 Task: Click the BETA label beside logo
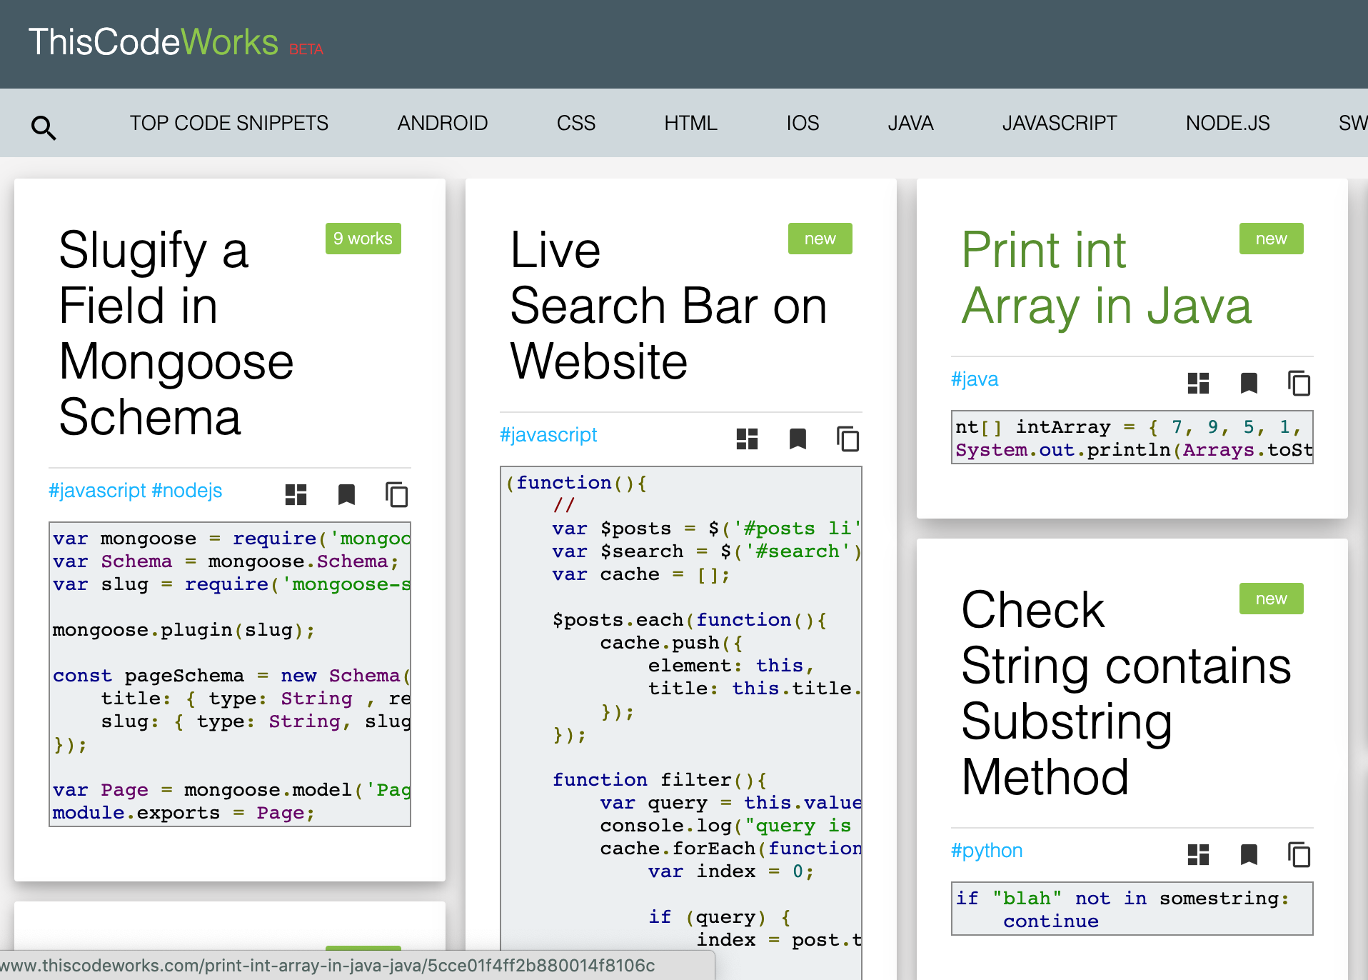[x=306, y=49]
